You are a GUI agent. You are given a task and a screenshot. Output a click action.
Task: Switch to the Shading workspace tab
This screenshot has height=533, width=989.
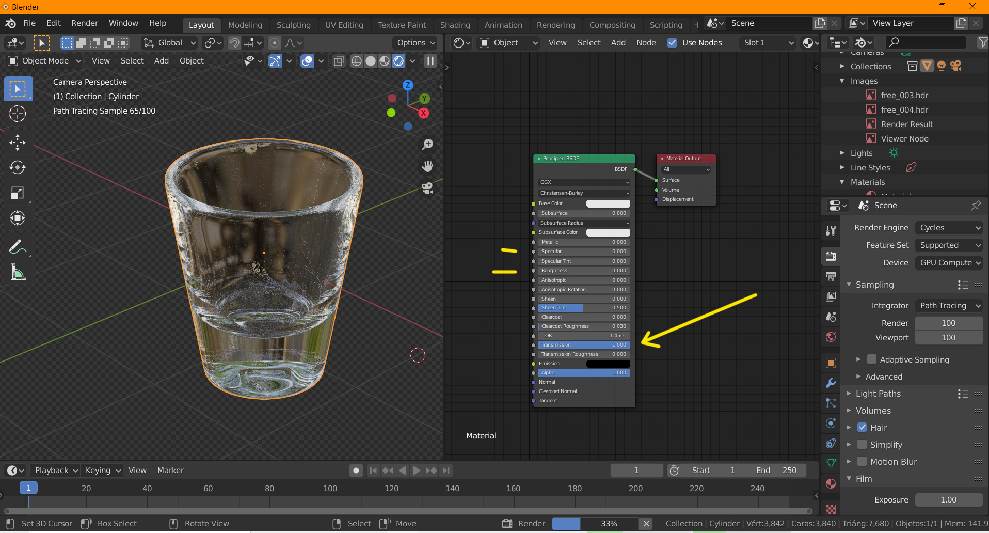[x=455, y=25]
